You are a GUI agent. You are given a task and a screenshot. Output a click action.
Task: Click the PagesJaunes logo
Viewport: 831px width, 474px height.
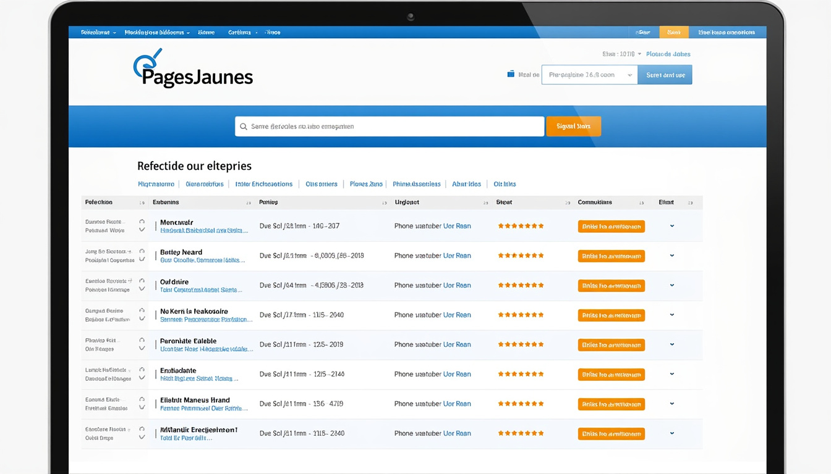click(x=193, y=69)
